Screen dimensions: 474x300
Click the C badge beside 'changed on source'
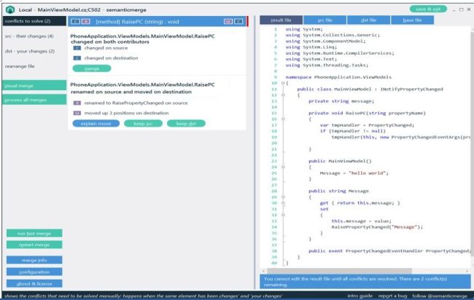(77, 48)
